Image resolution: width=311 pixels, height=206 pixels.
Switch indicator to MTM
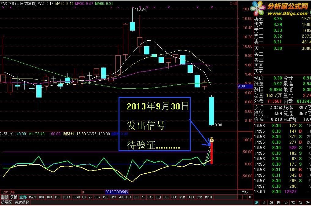tap(182, 197)
